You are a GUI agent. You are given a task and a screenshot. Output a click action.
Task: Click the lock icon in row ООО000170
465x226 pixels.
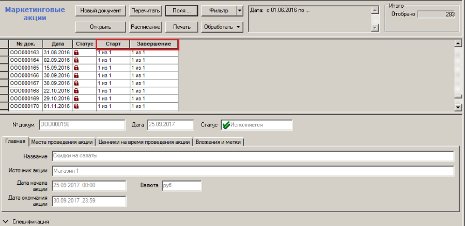(x=76, y=106)
